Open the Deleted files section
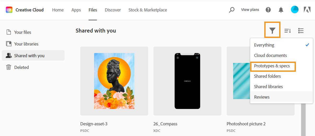 (x=21, y=67)
